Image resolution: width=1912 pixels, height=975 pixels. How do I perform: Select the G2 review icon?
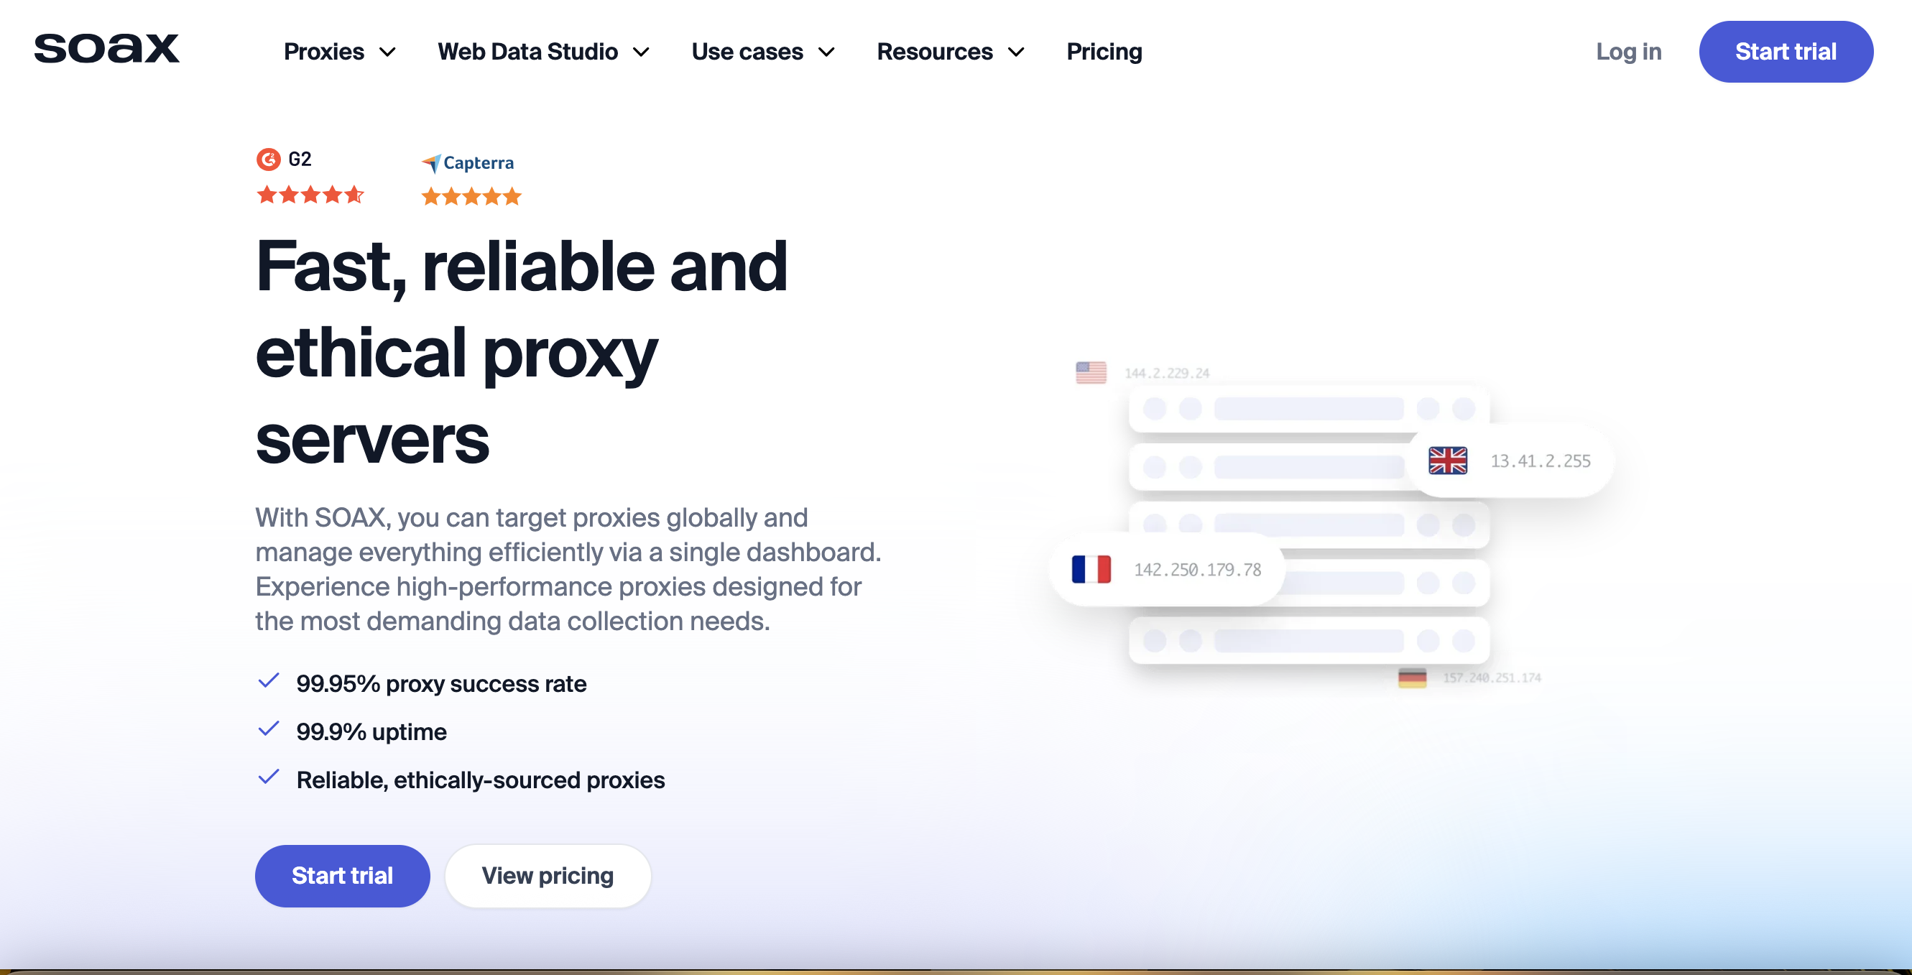pos(268,159)
